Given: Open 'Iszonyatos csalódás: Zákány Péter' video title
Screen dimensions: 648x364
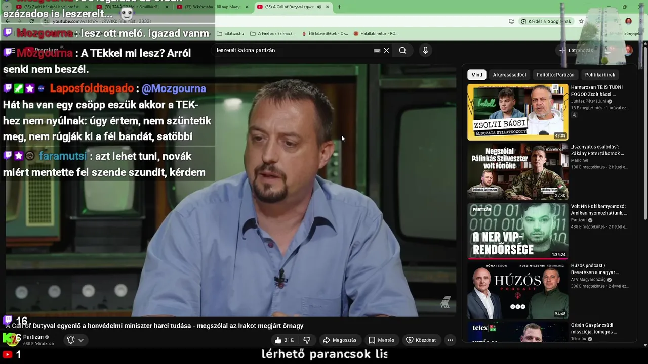Looking at the screenshot, I should (x=597, y=150).
